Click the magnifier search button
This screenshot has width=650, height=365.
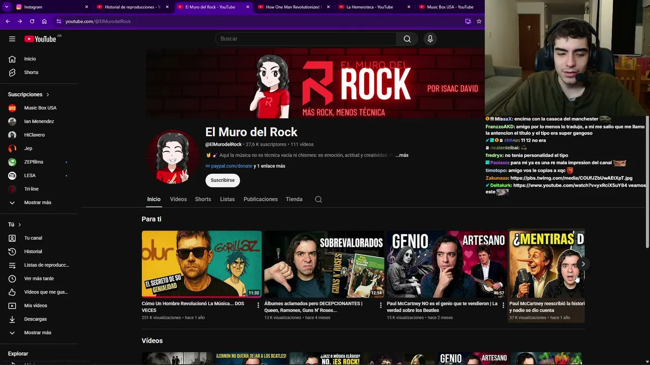407,39
